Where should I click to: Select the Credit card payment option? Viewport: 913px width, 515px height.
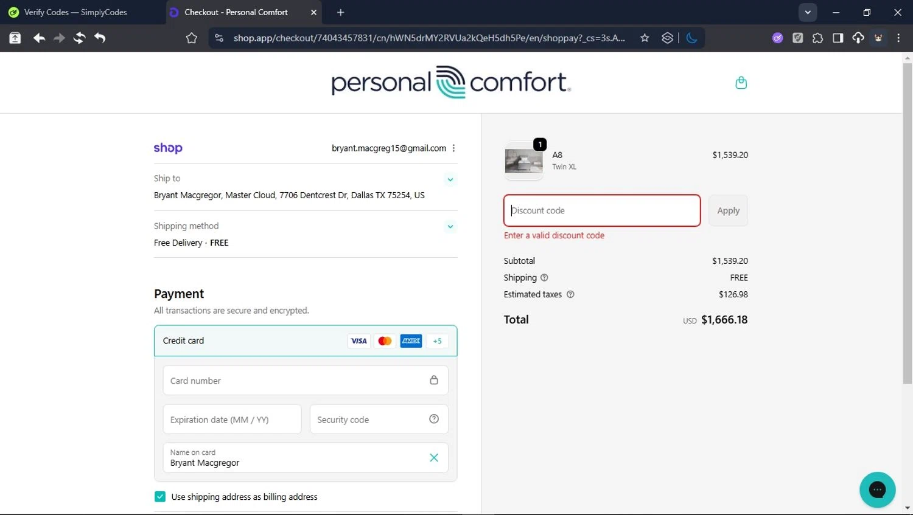(x=306, y=340)
